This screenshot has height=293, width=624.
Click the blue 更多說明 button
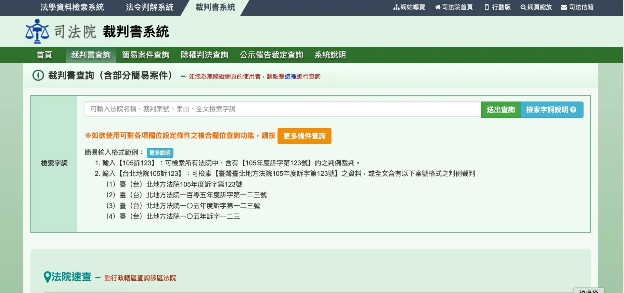pos(160,153)
